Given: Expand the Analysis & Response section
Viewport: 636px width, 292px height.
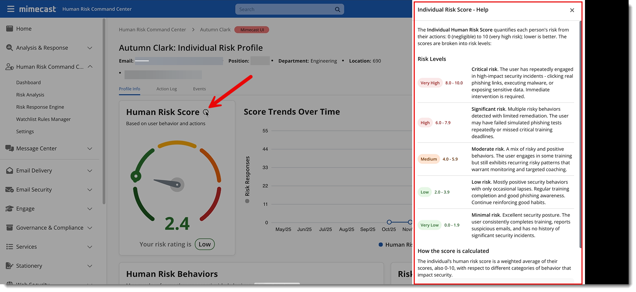Looking at the screenshot, I should tap(90, 48).
